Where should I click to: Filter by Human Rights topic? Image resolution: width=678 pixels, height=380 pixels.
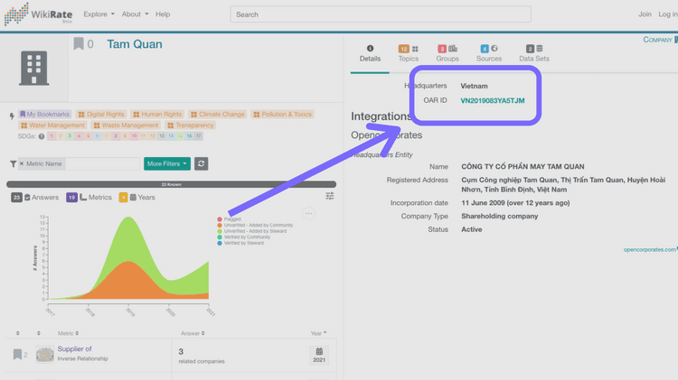(x=157, y=114)
